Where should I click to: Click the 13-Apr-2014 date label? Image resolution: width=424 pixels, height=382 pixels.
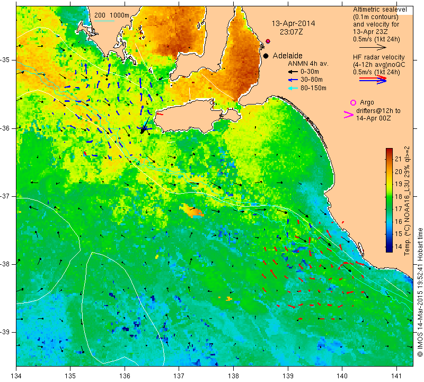pyautogui.click(x=293, y=23)
